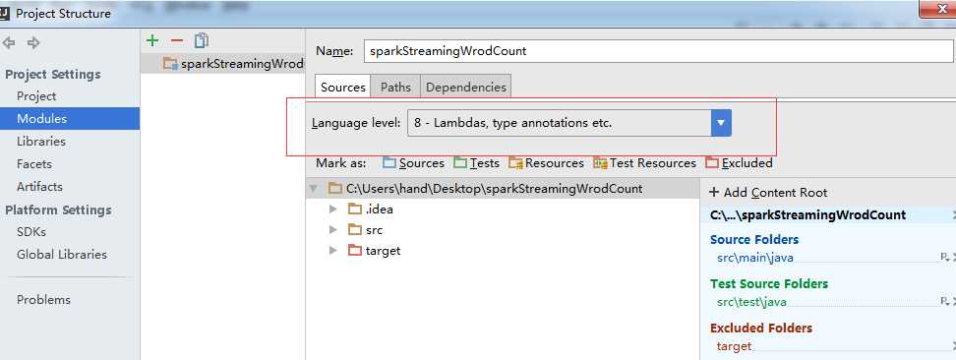Switch to the Sources tab
The height and width of the screenshot is (360, 956).
tap(342, 87)
